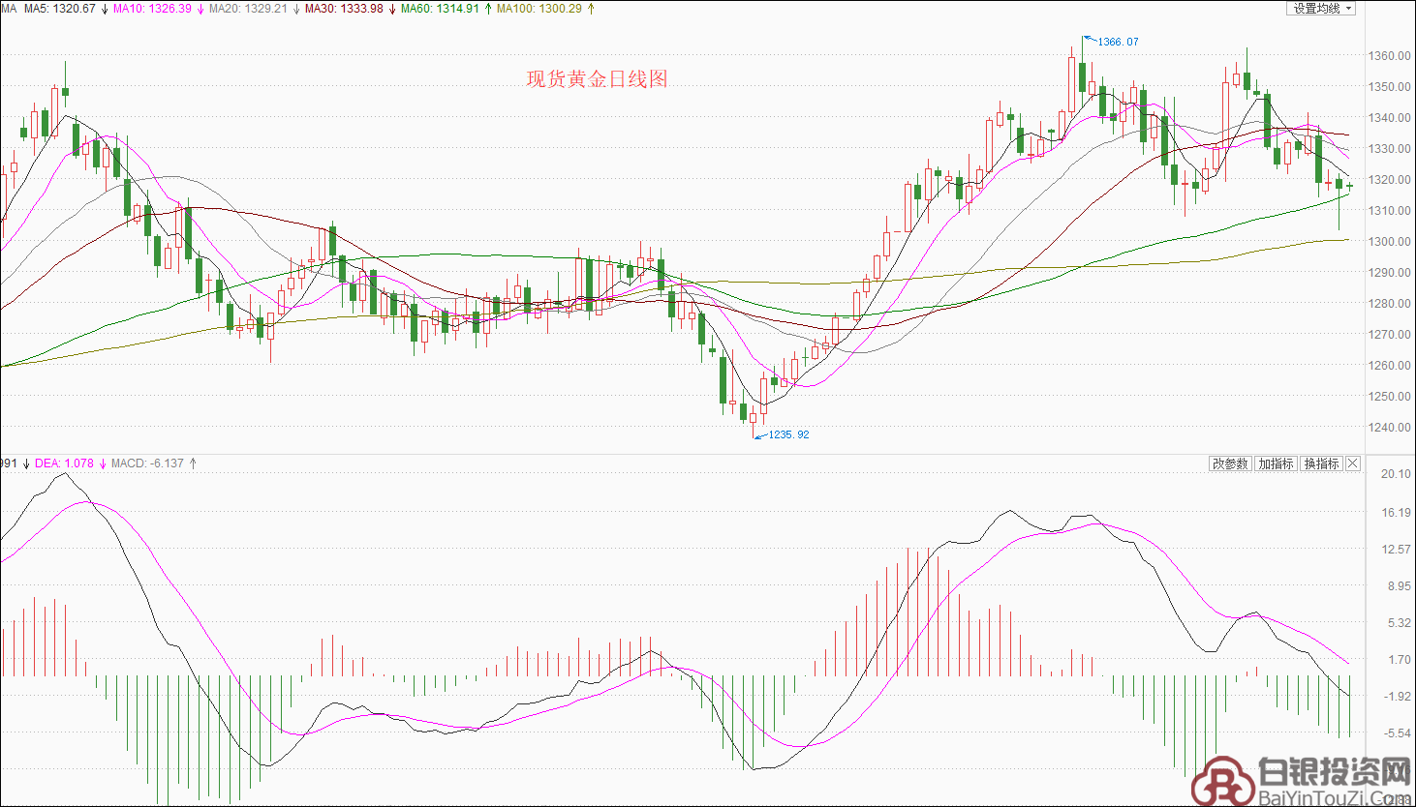Click the 1366.07 high price marker
The image size is (1416, 807).
click(x=1118, y=43)
